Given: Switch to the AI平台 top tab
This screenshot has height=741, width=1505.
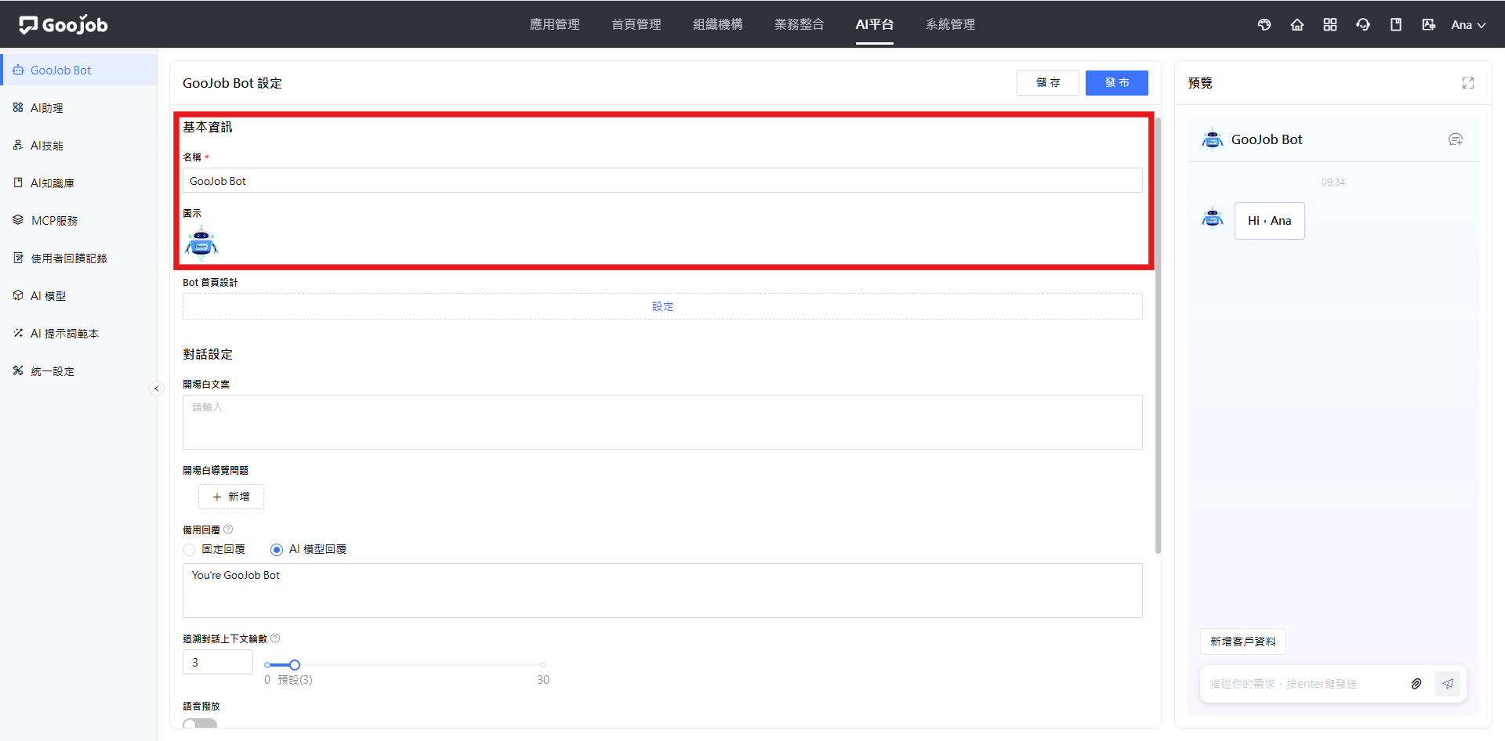Looking at the screenshot, I should coord(875,24).
